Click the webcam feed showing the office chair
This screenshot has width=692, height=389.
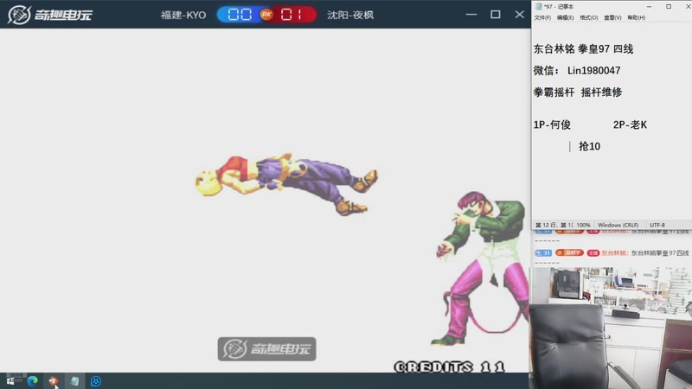tap(611, 328)
